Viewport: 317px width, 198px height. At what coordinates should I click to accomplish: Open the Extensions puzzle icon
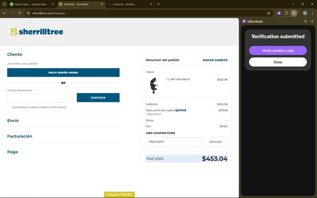[x=286, y=13]
